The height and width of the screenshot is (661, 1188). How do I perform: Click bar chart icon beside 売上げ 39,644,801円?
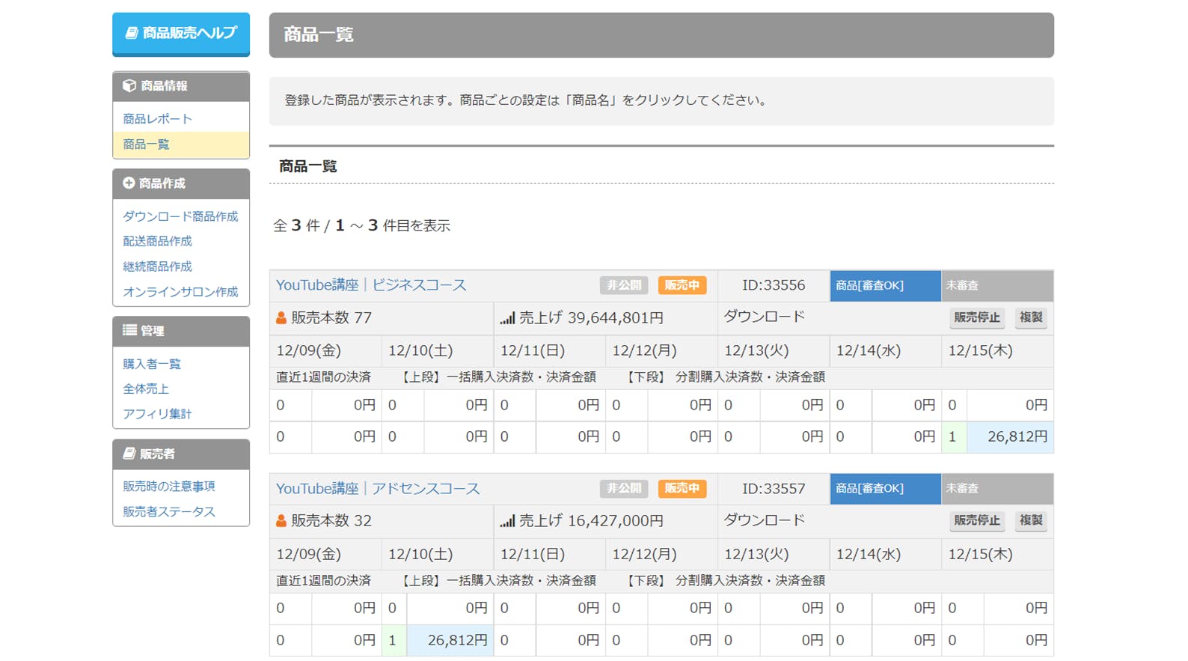click(507, 318)
